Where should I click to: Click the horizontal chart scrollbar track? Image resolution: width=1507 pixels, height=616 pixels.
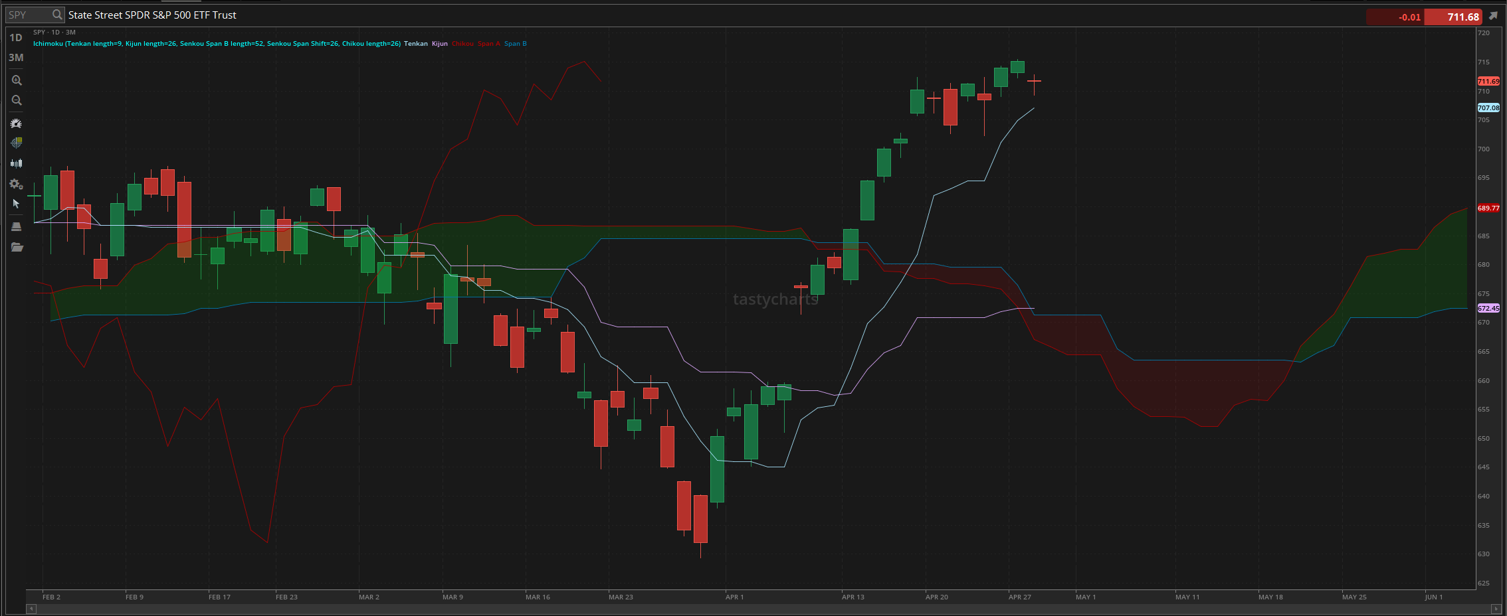763,608
